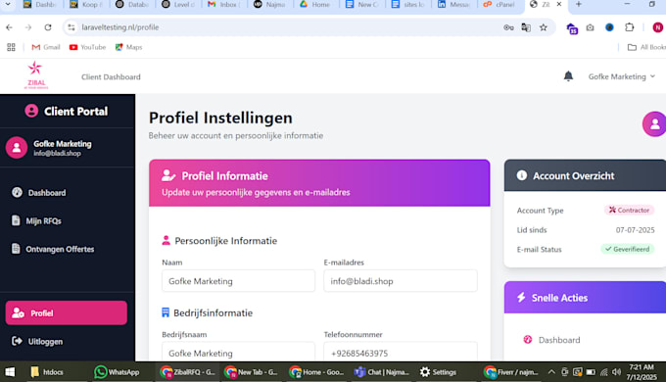
Task: Reload the page with the refresh icon
Action: pyautogui.click(x=48, y=27)
